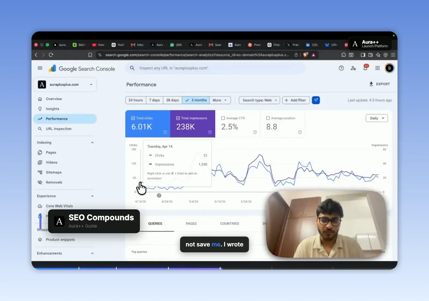This screenshot has height=301, width=429.
Task: Click help icon on Total clicks card
Action: click(165, 132)
